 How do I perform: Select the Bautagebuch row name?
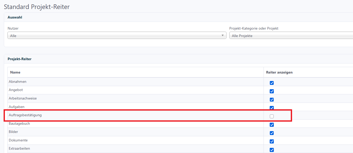coord(19,123)
